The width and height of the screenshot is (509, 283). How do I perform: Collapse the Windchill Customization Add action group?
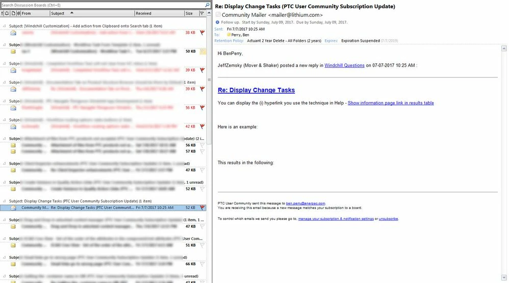4,26
